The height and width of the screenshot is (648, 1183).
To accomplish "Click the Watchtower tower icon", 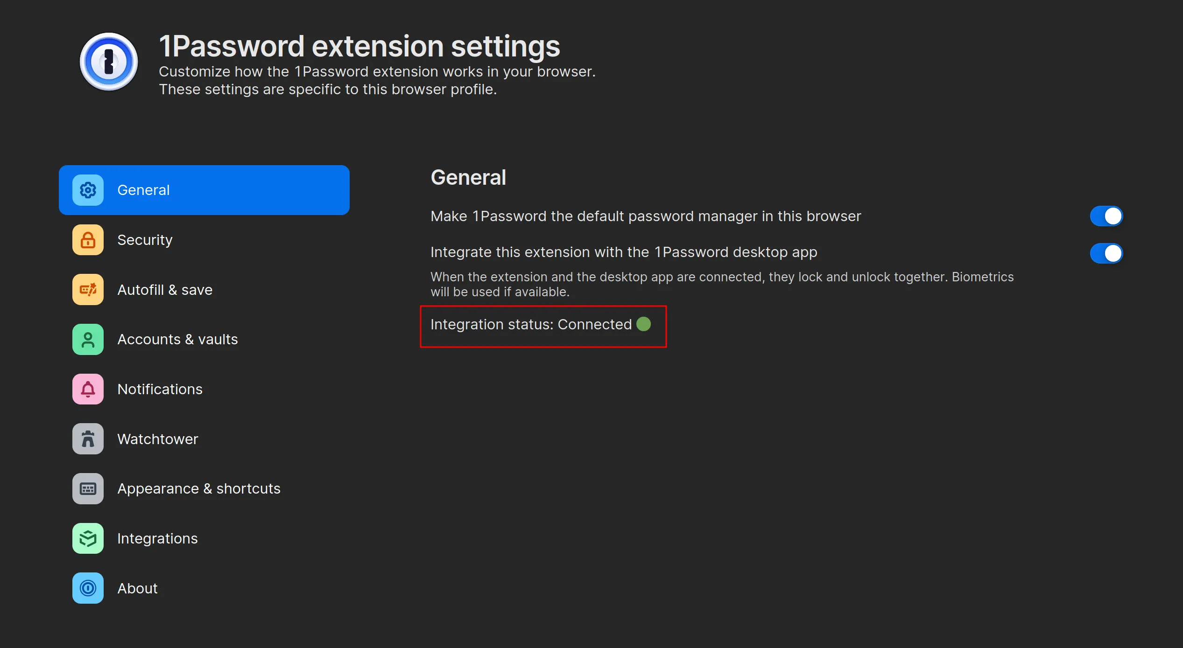I will point(88,439).
